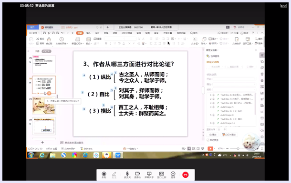
Task: Switch to the 插入 ribbon tab
Action: (89, 33)
